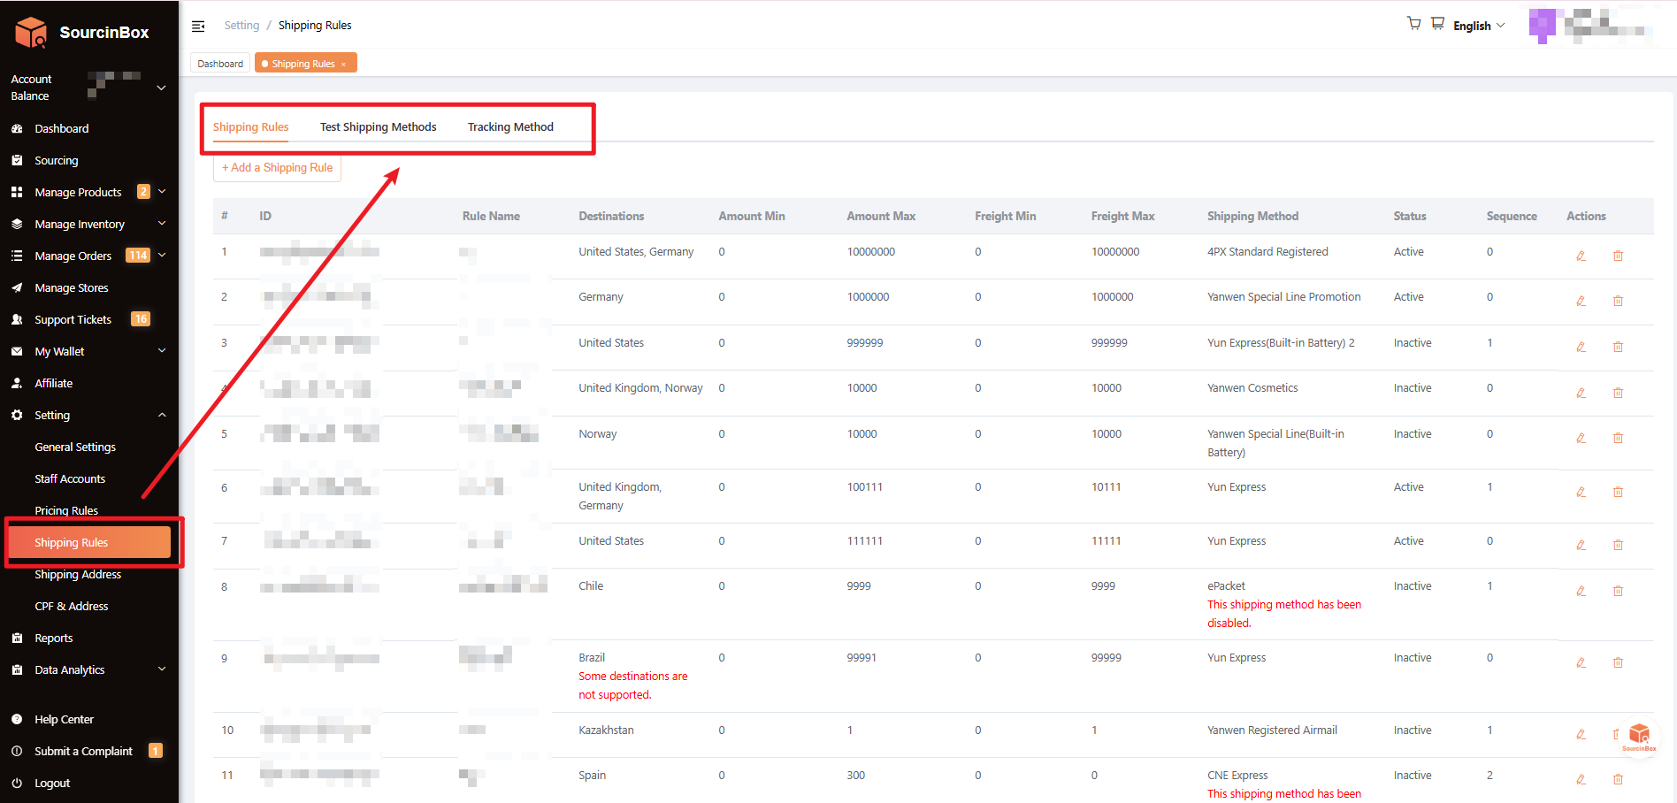Collapse the sidebar with the hamburger icon
1677x803 pixels.
pyautogui.click(x=198, y=26)
